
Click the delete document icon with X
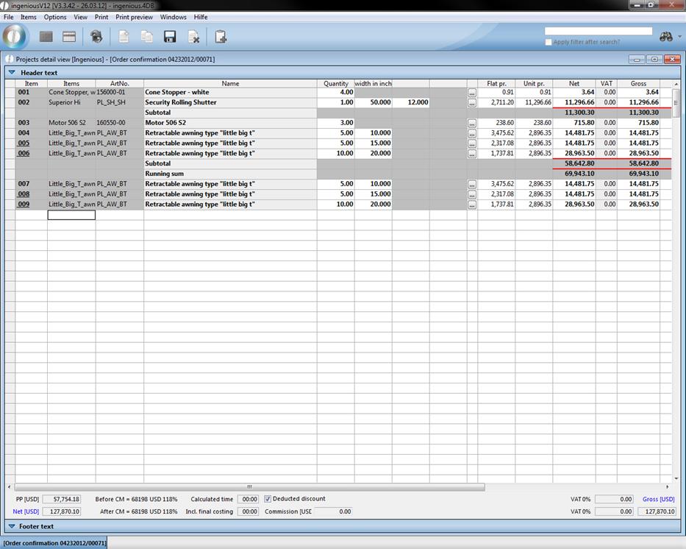click(x=193, y=37)
